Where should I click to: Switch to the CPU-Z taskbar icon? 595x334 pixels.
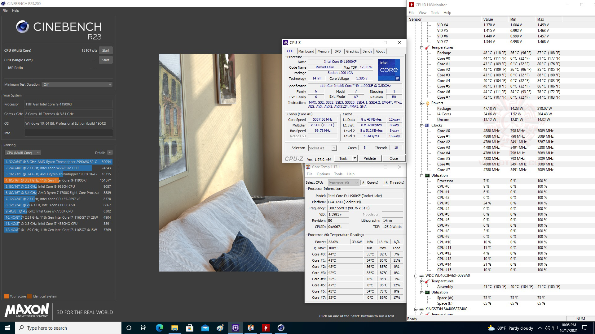236,328
